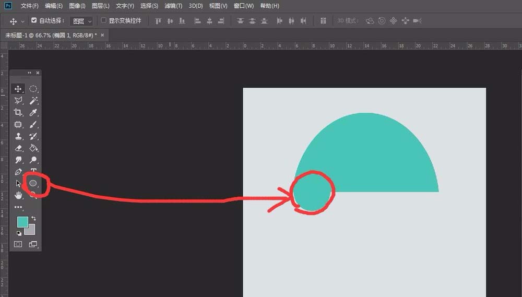The height and width of the screenshot is (297, 522).
Task: Select the Brush tool
Action: 33,125
